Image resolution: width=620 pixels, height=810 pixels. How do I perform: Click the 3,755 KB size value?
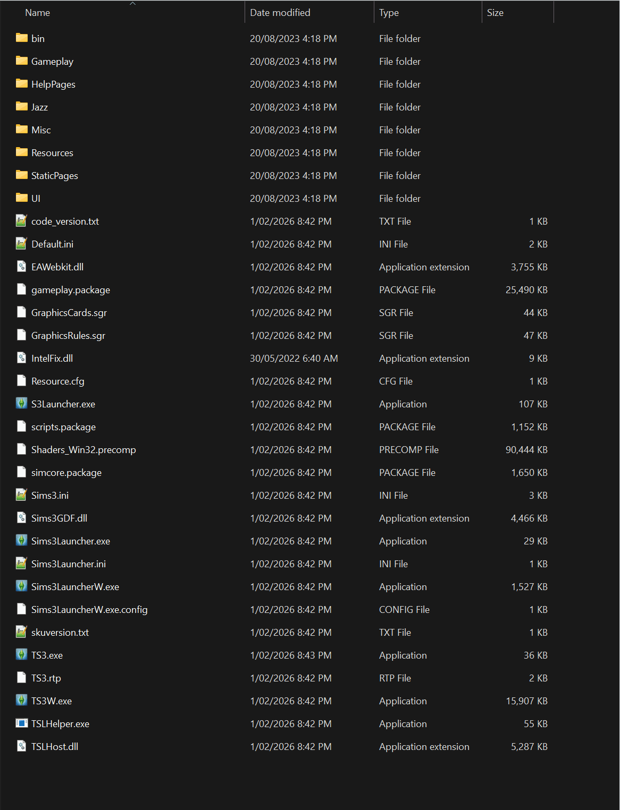coord(529,267)
